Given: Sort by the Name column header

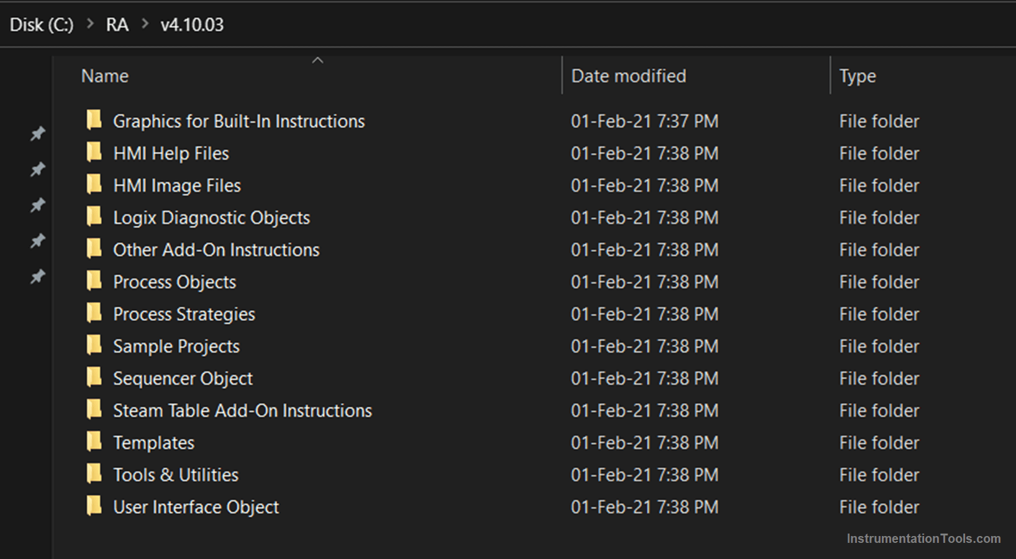Looking at the screenshot, I should point(105,76).
